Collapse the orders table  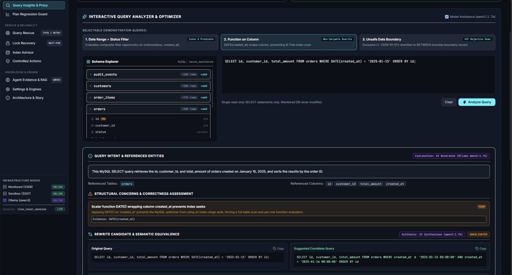coord(90,109)
